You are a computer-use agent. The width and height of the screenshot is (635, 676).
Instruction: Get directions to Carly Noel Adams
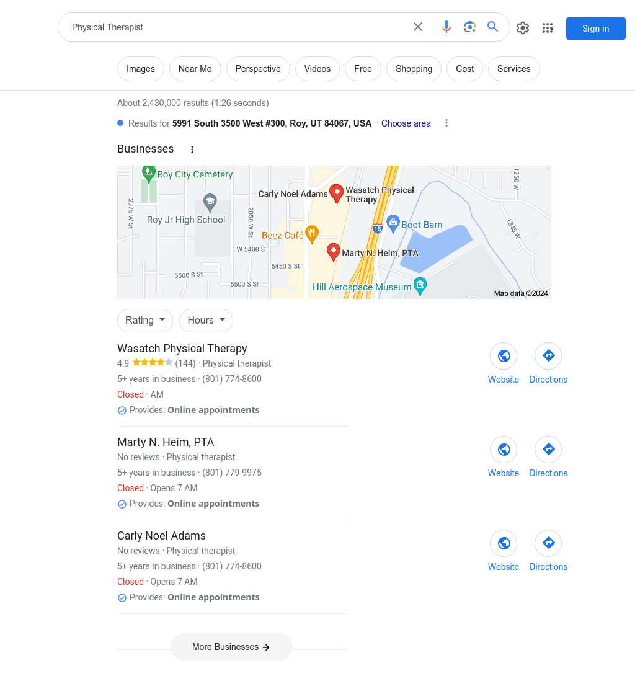tap(548, 543)
